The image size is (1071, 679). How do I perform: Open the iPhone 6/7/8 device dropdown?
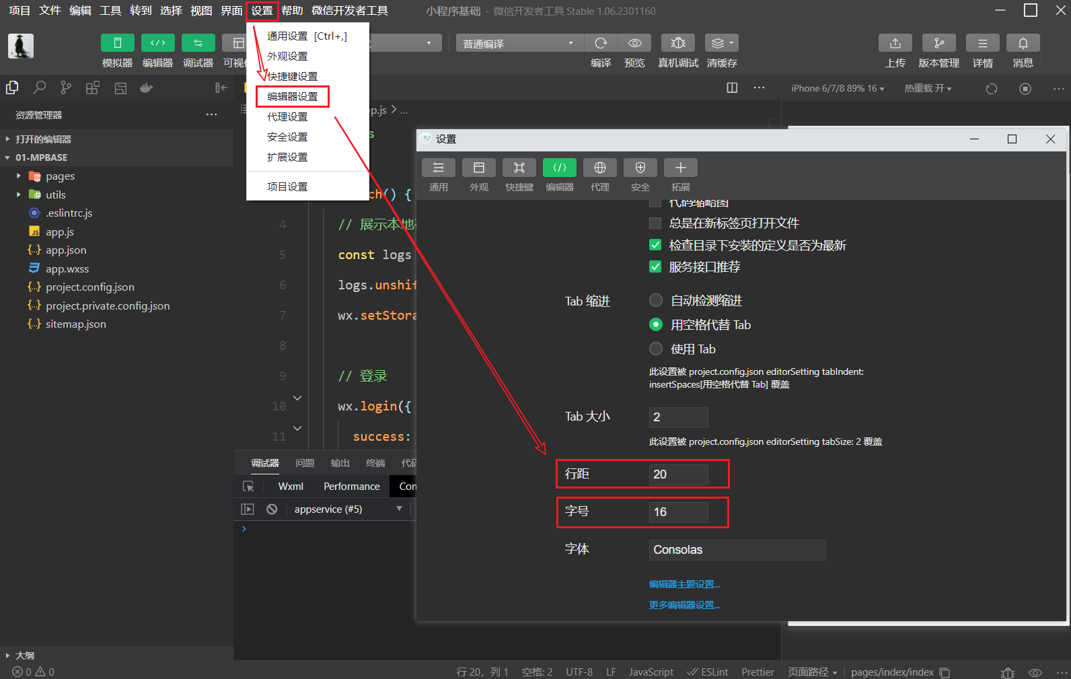pos(837,89)
